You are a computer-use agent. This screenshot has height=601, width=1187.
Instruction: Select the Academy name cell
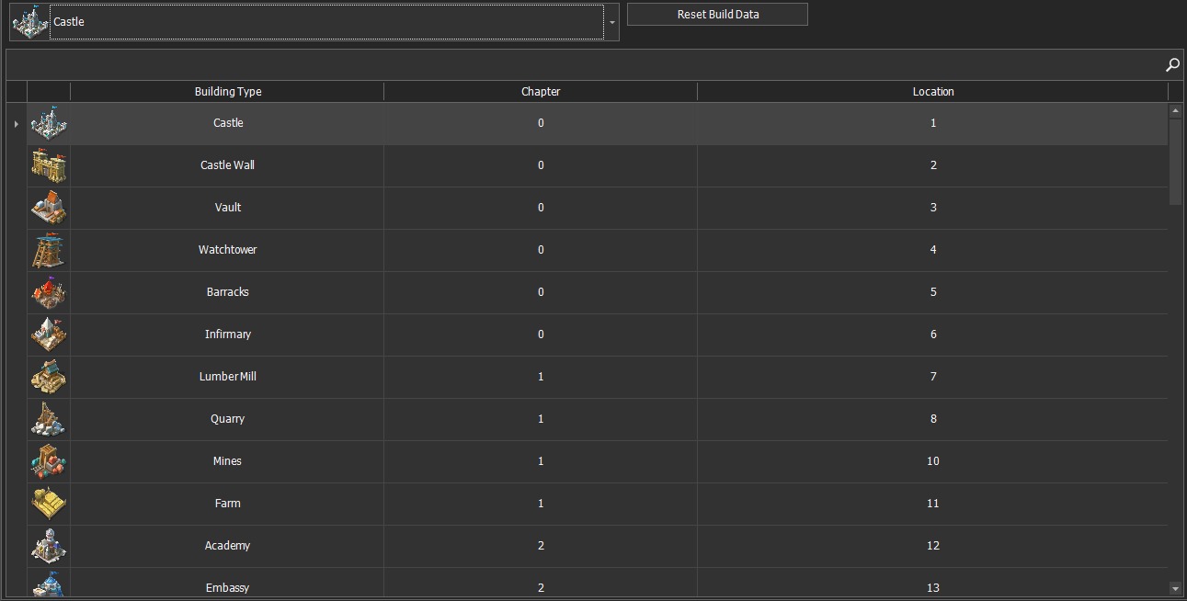tap(227, 546)
